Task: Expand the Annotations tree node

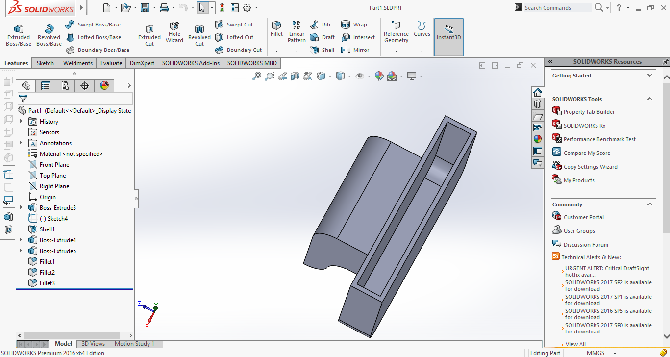Action: 21,143
